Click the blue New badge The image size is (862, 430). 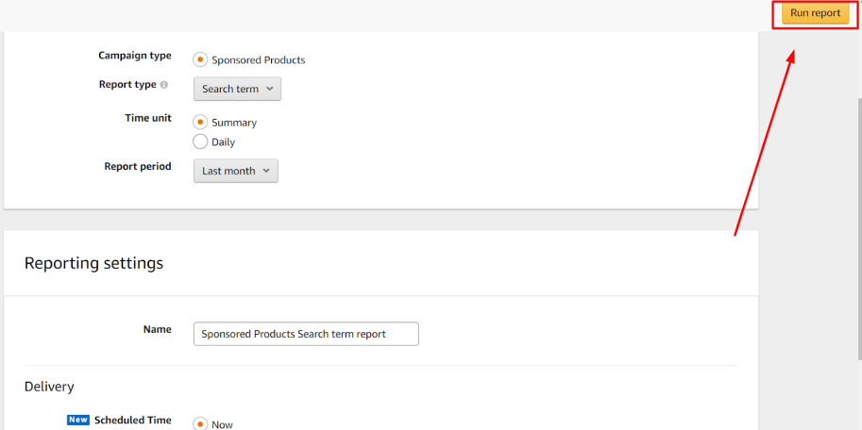tap(78, 421)
